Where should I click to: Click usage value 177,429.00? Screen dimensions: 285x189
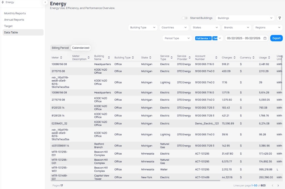pos(265,154)
